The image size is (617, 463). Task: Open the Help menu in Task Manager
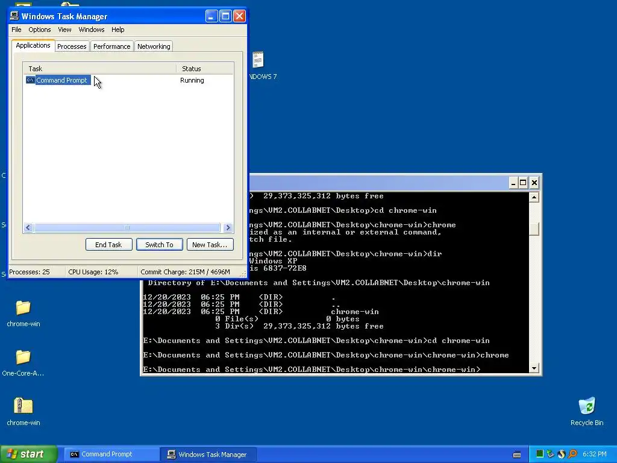(x=117, y=30)
